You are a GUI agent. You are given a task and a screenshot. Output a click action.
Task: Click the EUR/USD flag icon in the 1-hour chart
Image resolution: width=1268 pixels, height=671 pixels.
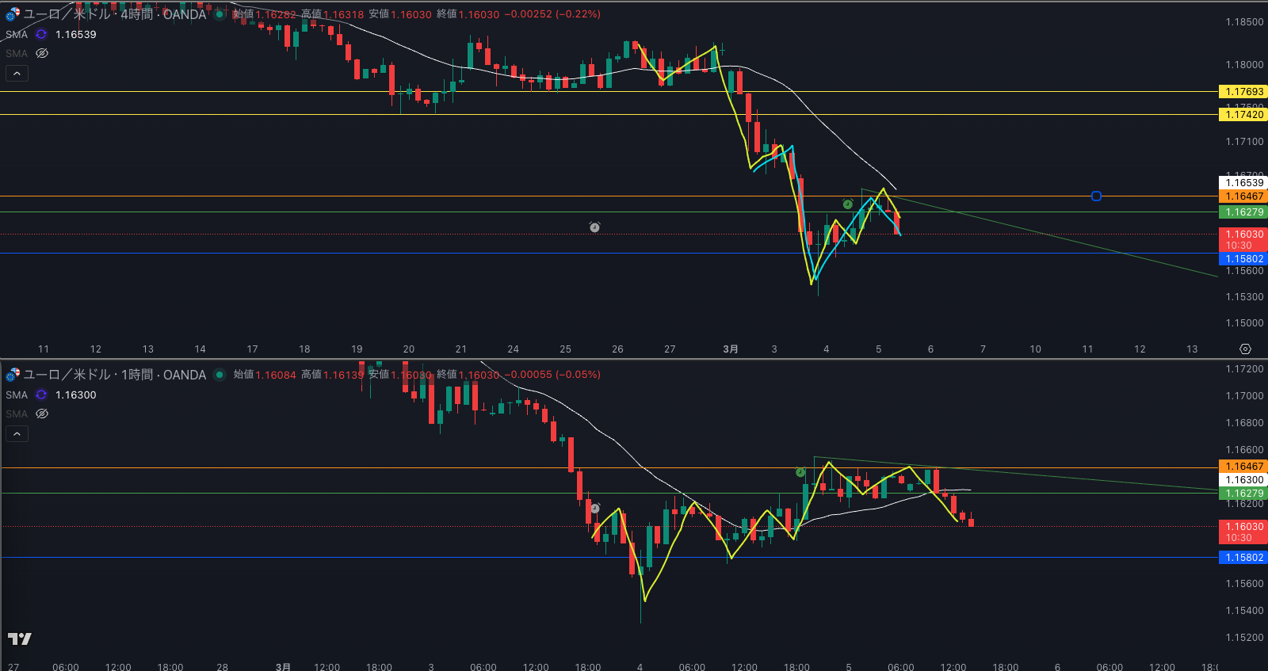[x=13, y=375]
